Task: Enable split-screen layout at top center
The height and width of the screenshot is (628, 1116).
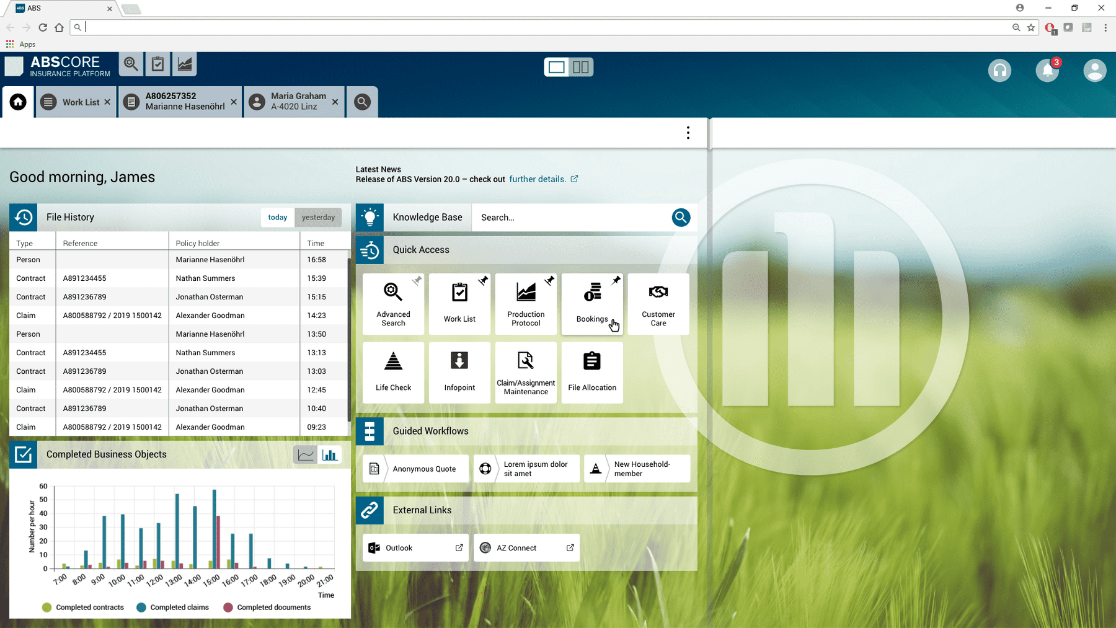Action: pyautogui.click(x=581, y=66)
